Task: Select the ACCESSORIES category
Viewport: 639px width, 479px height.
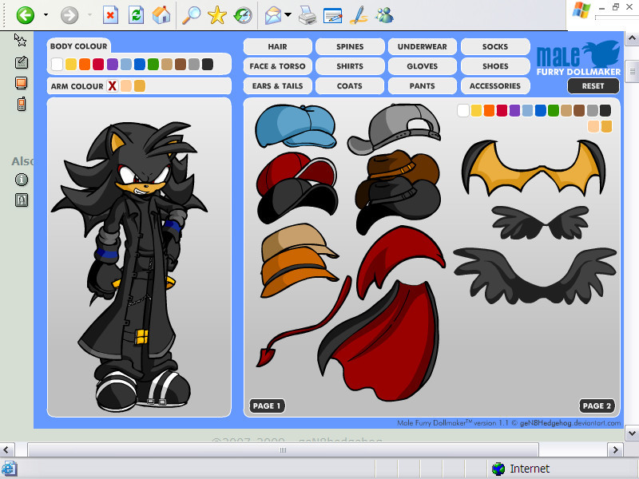Action: [x=495, y=86]
